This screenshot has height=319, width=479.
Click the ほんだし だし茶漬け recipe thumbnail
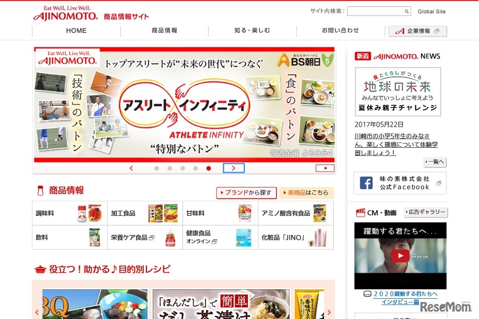pos(221,304)
